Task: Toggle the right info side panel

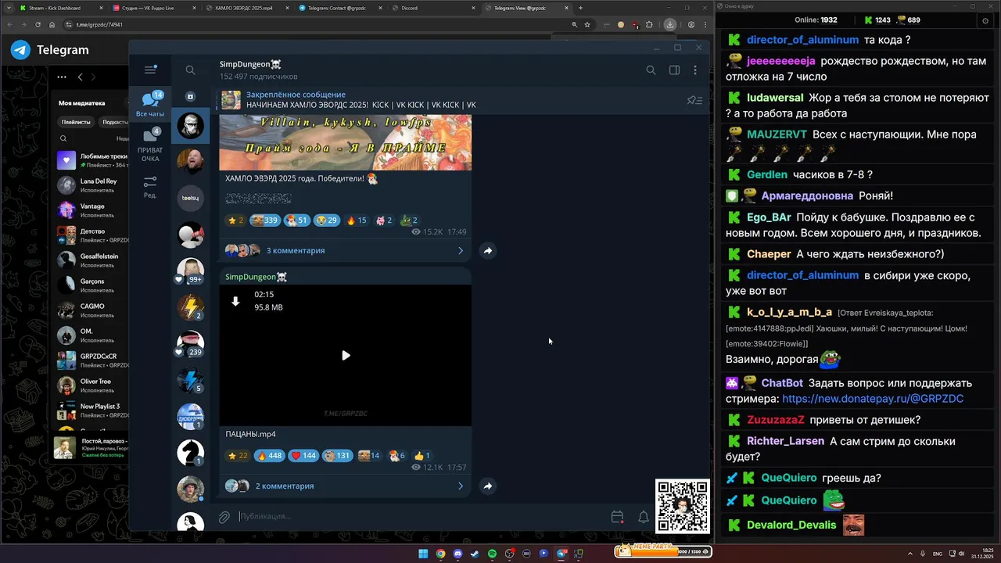Action: point(674,70)
